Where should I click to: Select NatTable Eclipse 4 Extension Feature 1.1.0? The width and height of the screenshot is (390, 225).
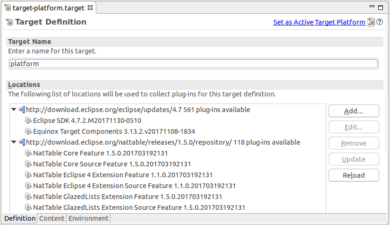(123, 175)
